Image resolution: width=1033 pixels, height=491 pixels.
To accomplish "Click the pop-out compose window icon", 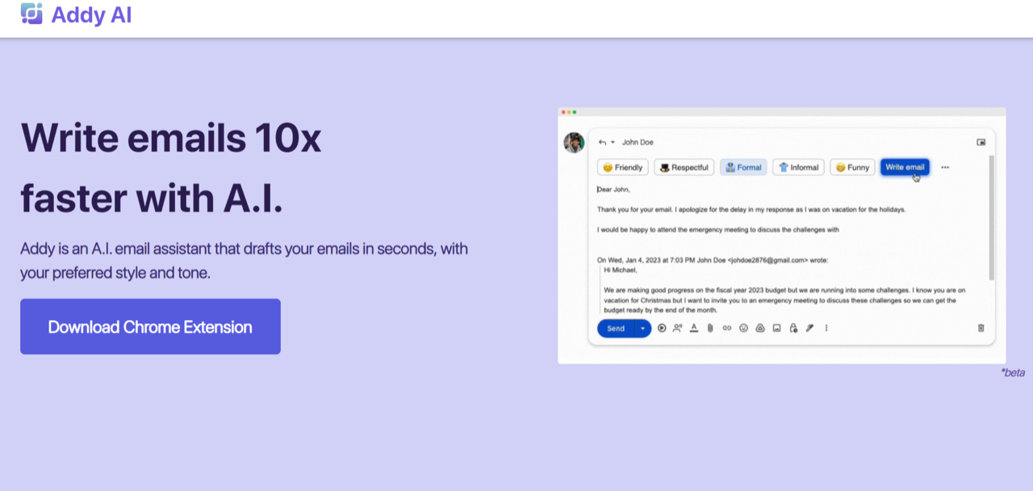I will point(981,142).
